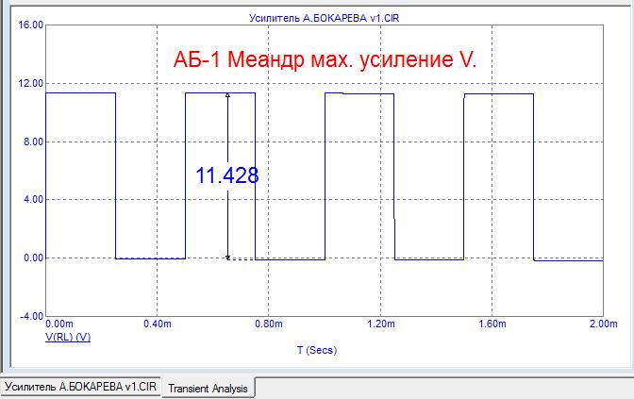
Task: Select the 11.428 measurement value tag
Action: [226, 175]
